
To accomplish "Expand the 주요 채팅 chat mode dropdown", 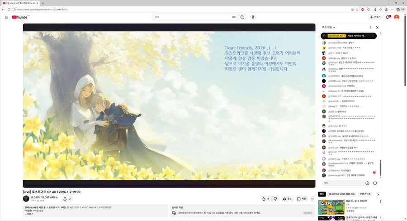I will [328, 27].
